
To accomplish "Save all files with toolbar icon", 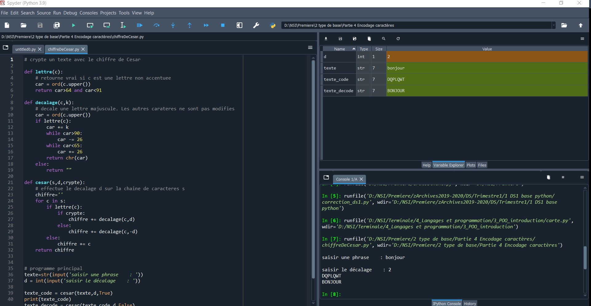I will (57, 25).
